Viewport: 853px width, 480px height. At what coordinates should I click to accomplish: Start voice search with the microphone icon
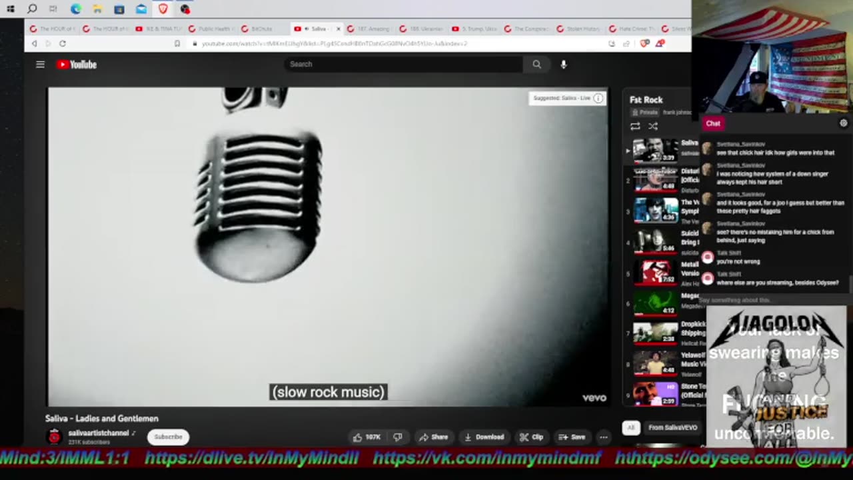pyautogui.click(x=563, y=64)
